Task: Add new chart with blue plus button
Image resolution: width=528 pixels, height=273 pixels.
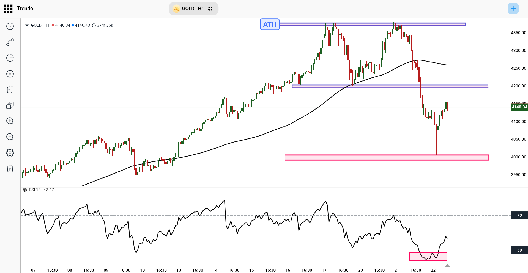Action: point(513,9)
